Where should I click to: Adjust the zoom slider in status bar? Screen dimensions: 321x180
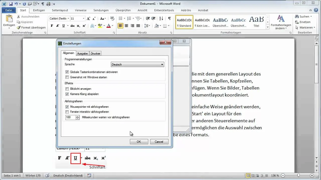[298, 175]
